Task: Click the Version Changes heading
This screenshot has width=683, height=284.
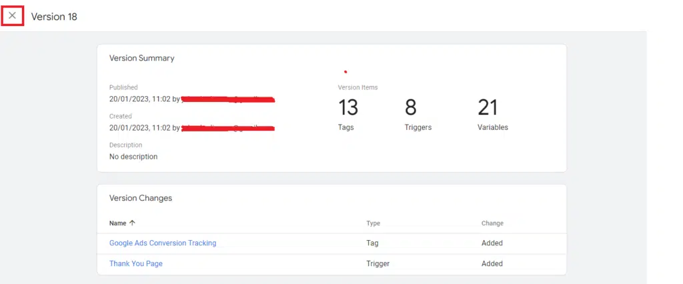Action: click(141, 198)
